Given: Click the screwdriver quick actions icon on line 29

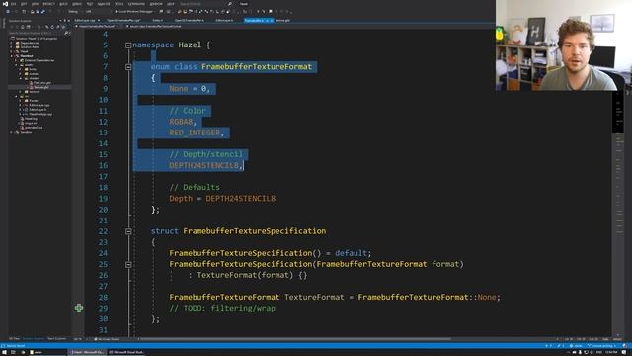Looking at the screenshot, I should coord(79,308).
